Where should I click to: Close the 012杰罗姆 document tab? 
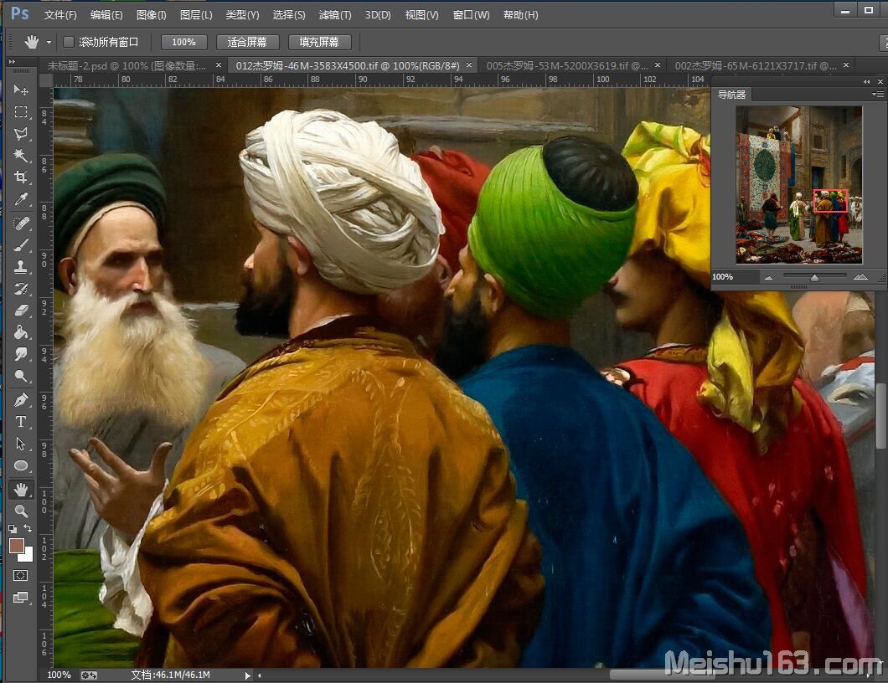coord(469,65)
